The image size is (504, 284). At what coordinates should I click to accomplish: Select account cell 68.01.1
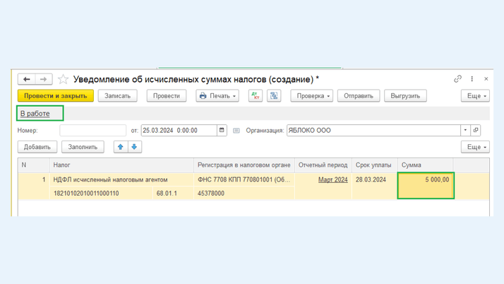(173, 194)
